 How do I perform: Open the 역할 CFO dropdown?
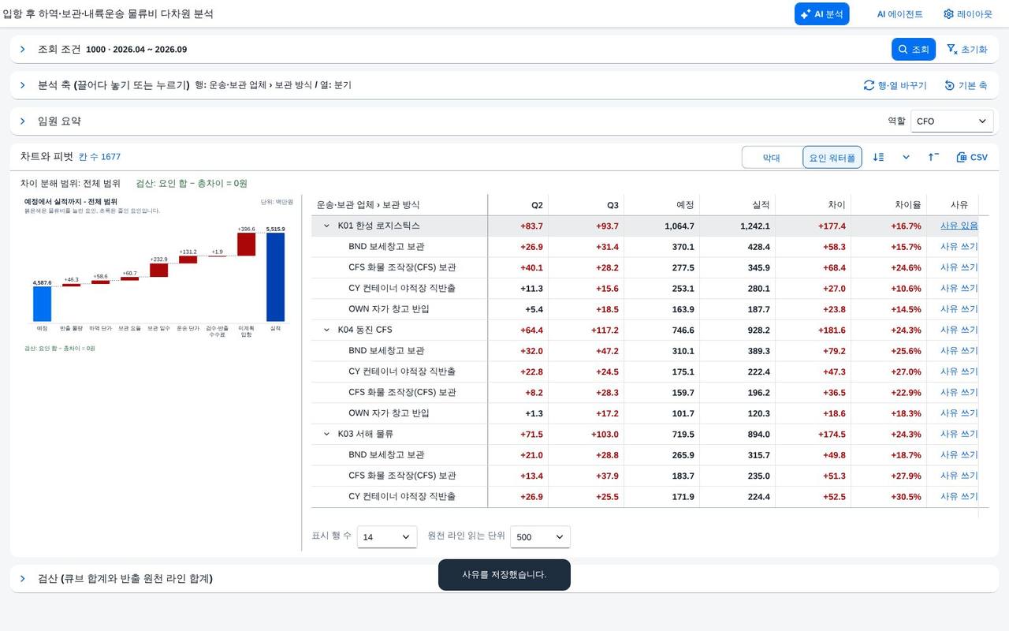pyautogui.click(x=951, y=121)
